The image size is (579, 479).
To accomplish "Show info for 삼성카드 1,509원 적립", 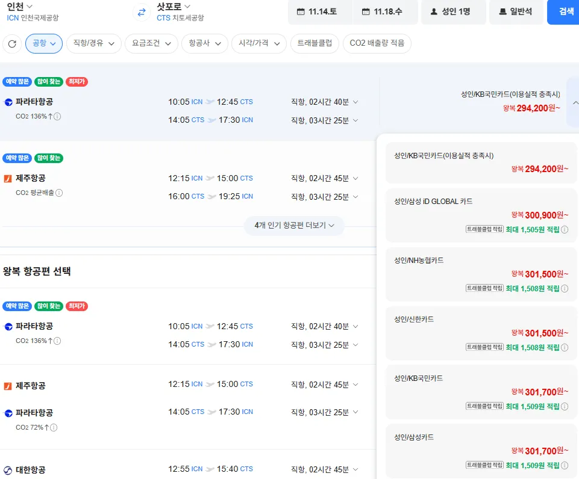I will point(565,466).
